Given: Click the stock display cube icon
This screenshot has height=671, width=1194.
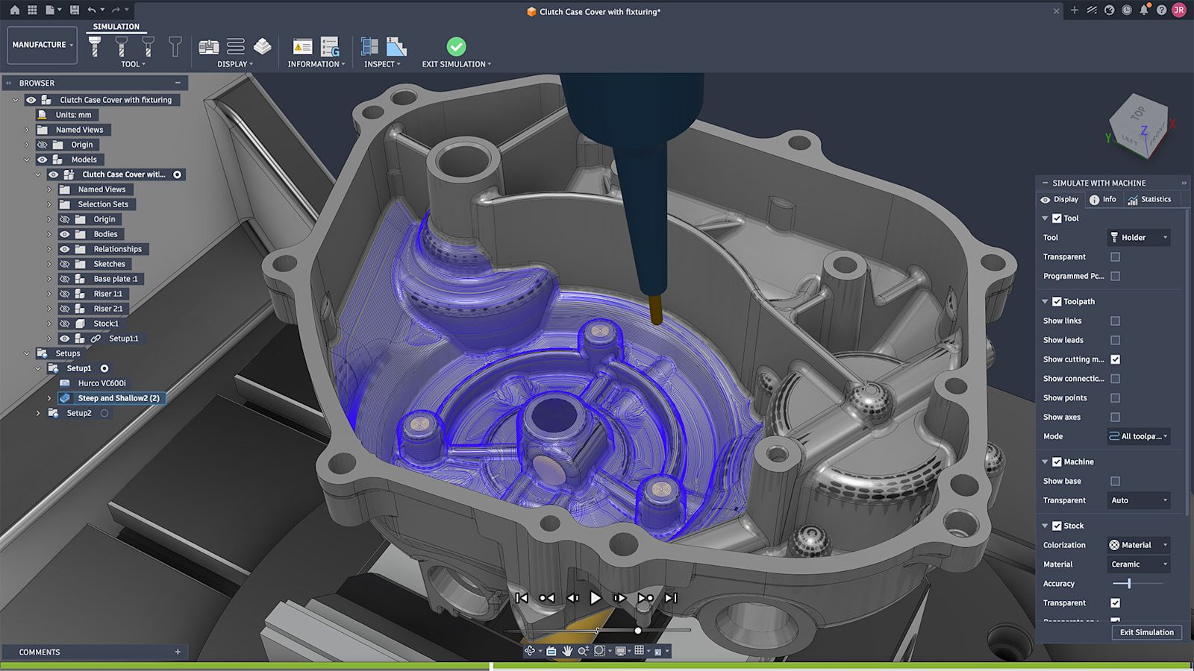Looking at the screenshot, I should coord(263,47).
